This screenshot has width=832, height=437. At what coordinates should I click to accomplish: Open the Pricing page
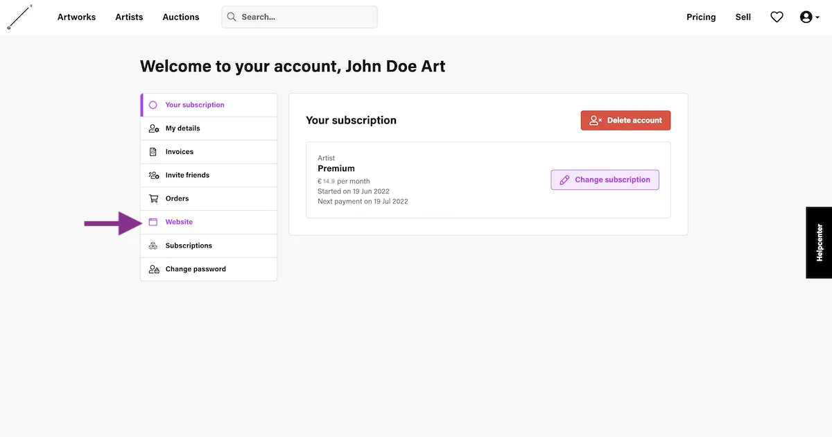[701, 17]
